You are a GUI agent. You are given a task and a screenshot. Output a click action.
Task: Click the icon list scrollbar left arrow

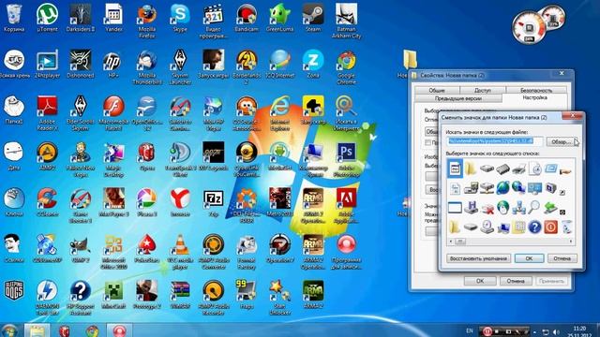[451, 242]
